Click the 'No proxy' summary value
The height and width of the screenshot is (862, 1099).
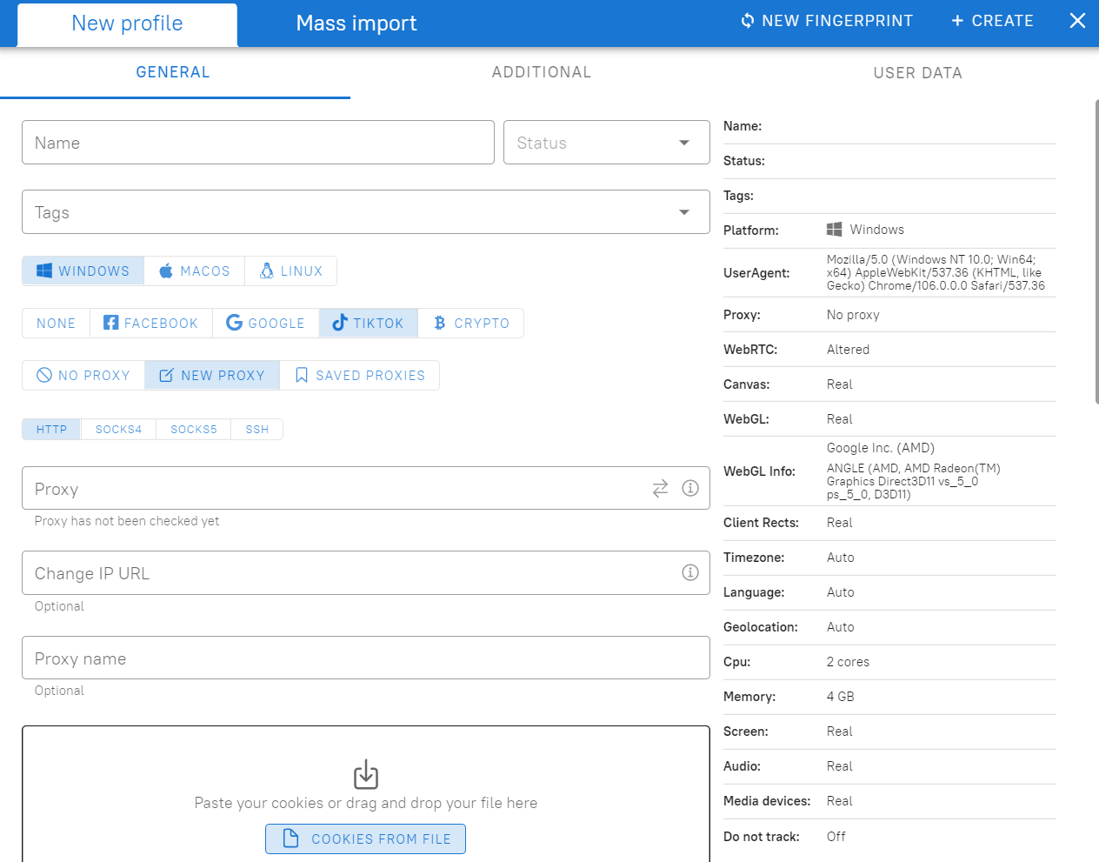pos(853,315)
